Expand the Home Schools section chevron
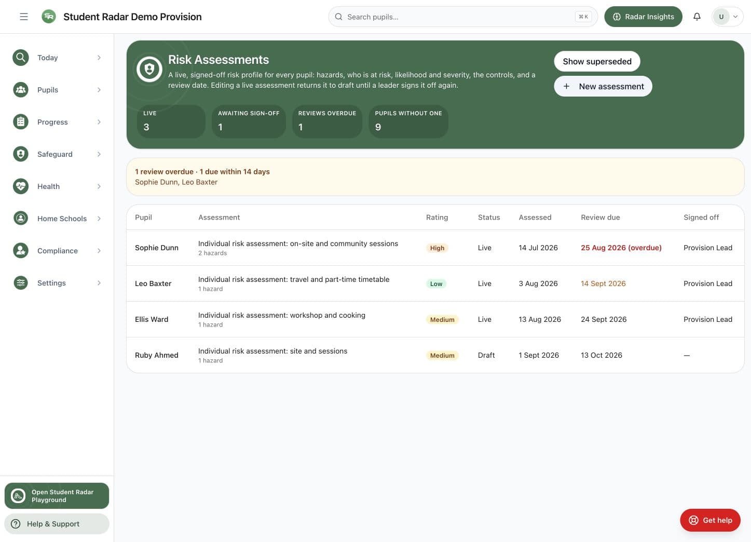The image size is (751, 542). tap(99, 219)
